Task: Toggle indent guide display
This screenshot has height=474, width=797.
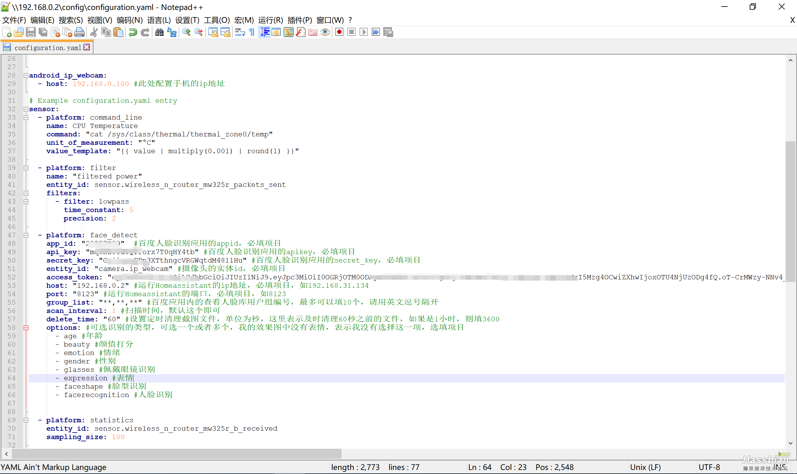Action: click(264, 32)
